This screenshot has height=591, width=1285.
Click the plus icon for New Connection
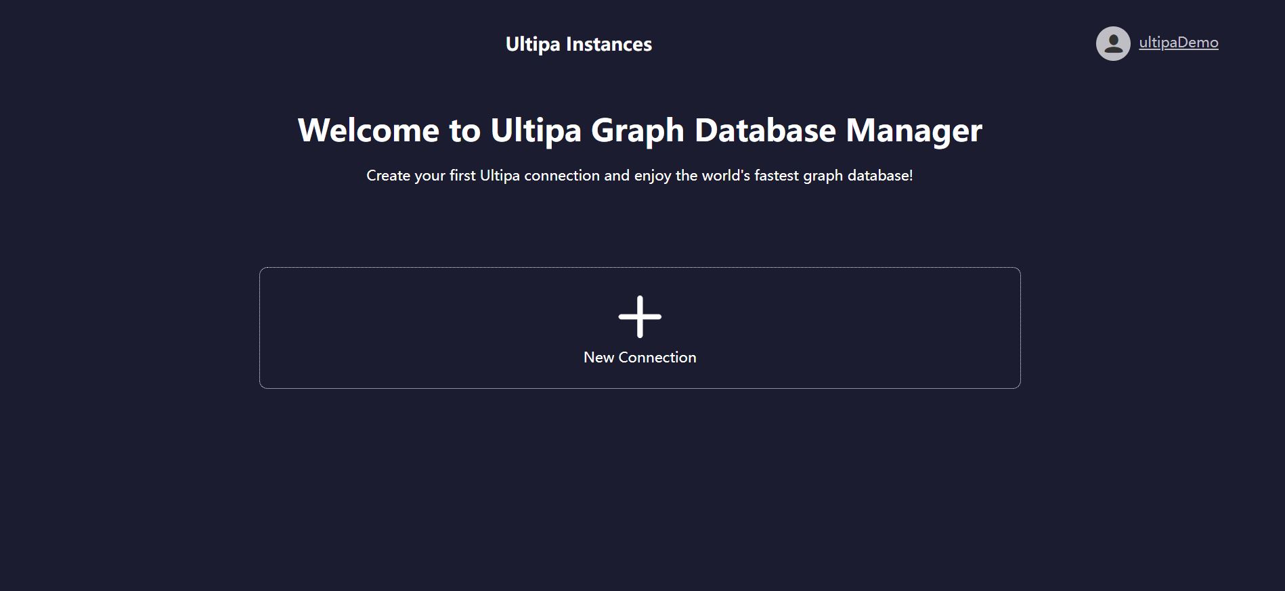click(x=640, y=316)
